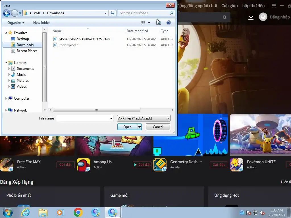
Task: Collapse the Libraries tree group
Action: [x=6, y=62]
